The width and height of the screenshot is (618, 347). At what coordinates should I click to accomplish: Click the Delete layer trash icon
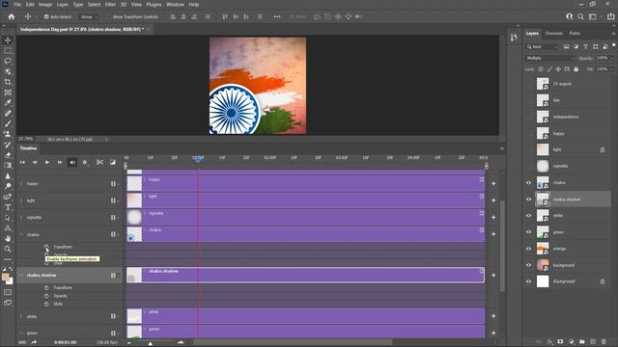click(x=604, y=342)
